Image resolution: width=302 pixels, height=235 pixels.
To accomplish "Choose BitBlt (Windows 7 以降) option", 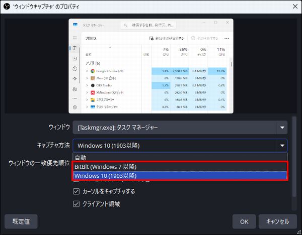I will pos(180,166).
